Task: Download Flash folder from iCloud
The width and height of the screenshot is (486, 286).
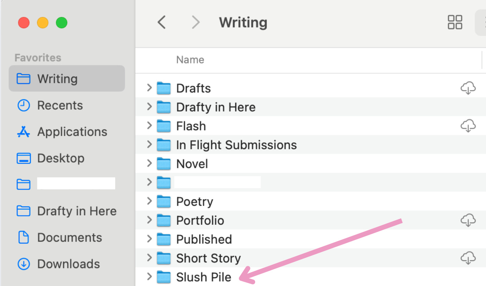Action: (x=468, y=126)
